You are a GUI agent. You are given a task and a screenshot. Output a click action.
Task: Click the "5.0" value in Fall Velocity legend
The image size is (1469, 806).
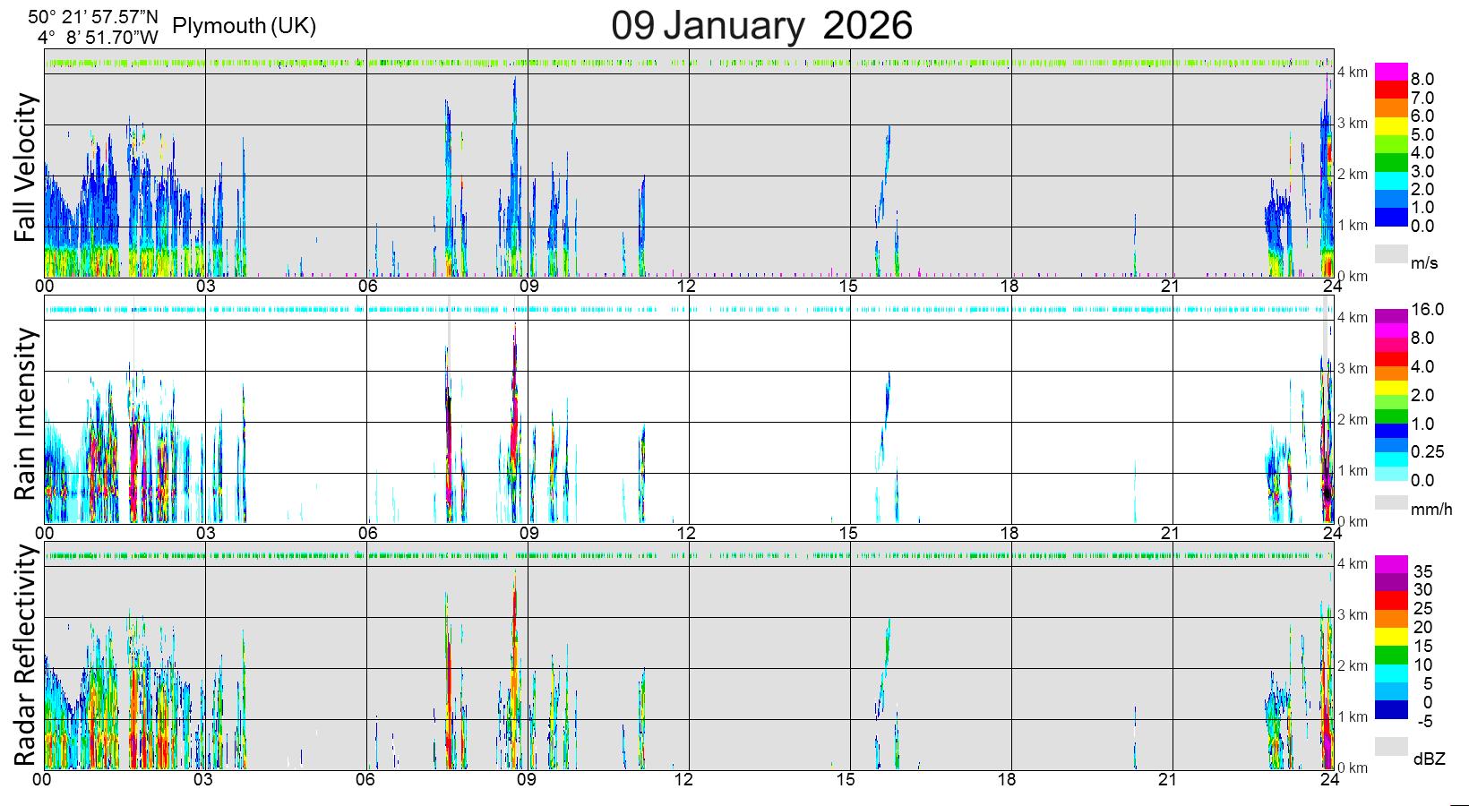tap(1423, 134)
